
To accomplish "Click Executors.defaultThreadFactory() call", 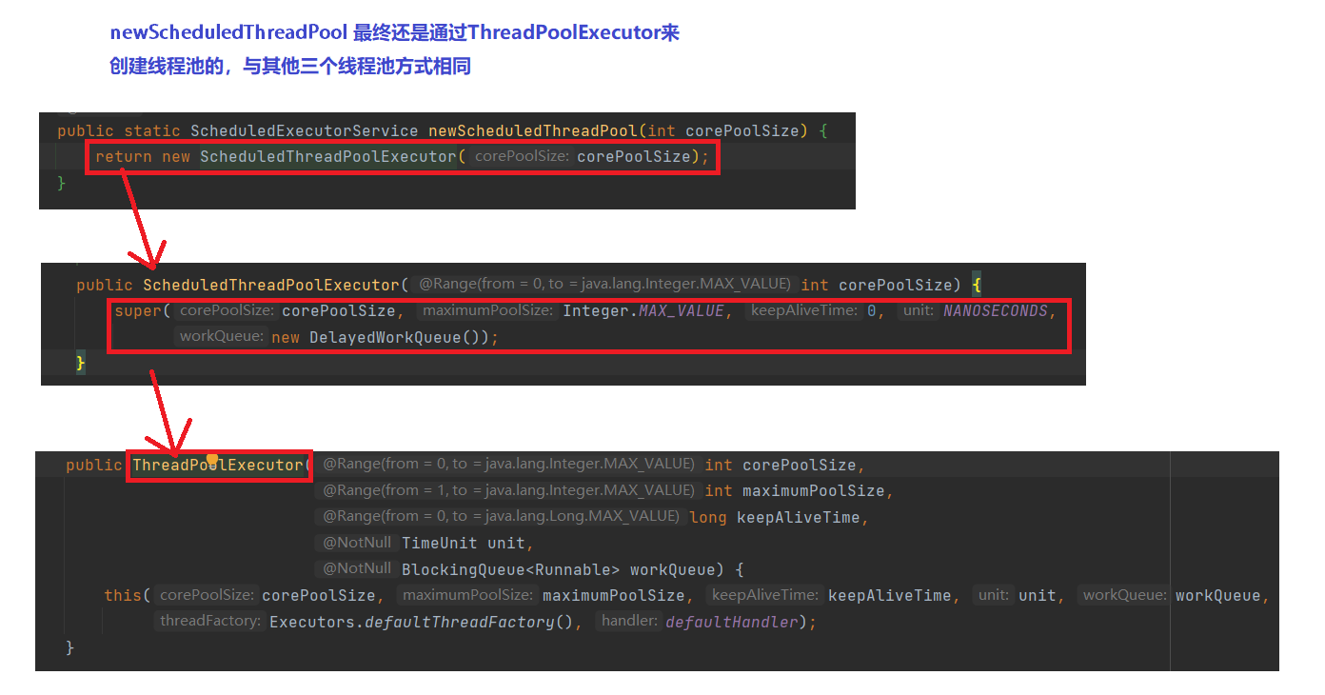I will pyautogui.click(x=421, y=622).
